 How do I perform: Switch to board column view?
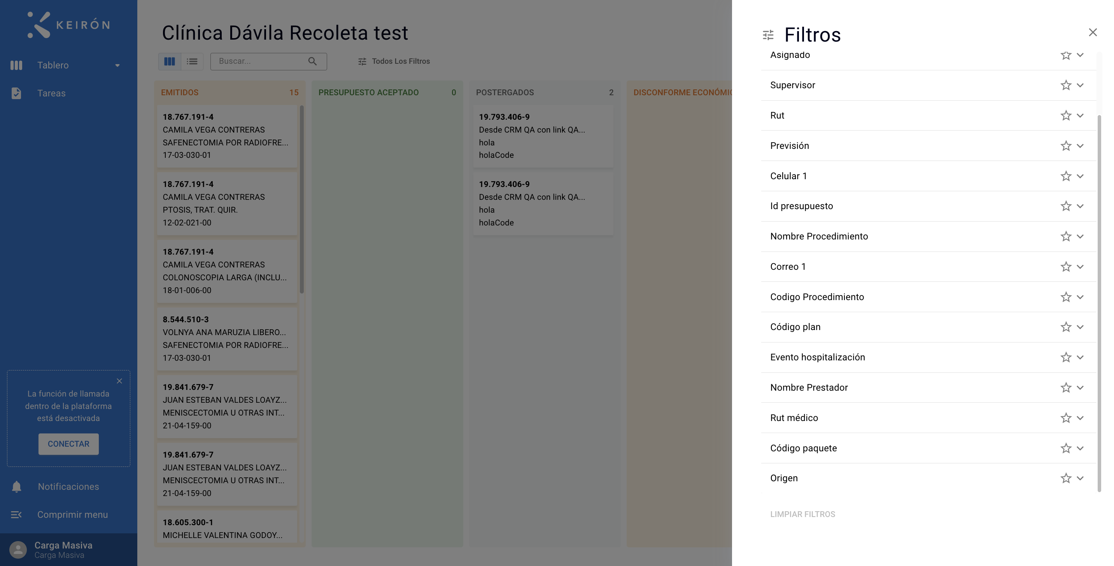pos(170,61)
